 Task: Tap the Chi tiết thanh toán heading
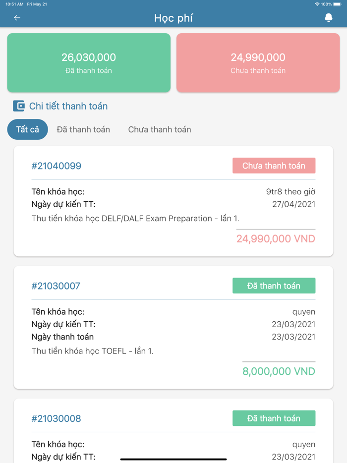(68, 106)
